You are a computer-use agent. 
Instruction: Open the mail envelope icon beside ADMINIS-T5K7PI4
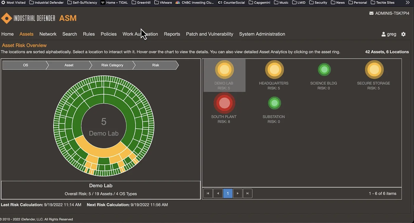coord(371,13)
